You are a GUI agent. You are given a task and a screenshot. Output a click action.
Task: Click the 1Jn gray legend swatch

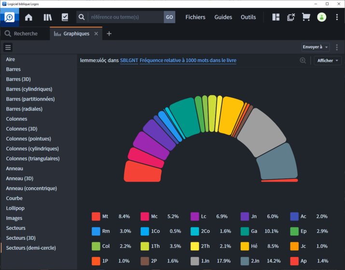pos(195,261)
